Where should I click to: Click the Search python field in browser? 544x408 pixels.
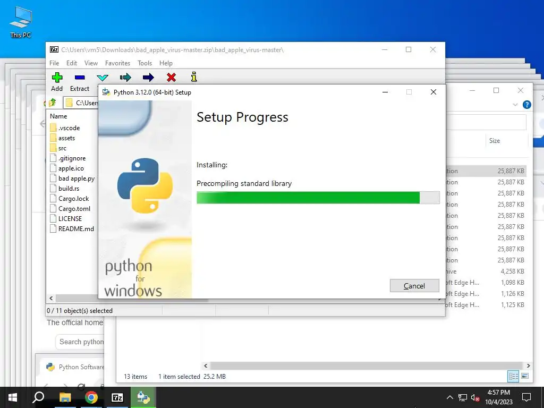click(x=80, y=342)
